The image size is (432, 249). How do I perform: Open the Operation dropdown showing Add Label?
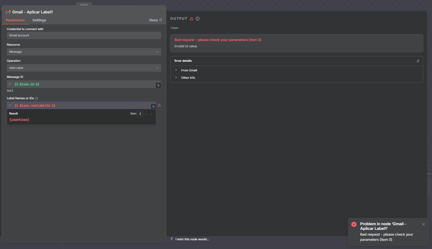pyautogui.click(x=84, y=68)
